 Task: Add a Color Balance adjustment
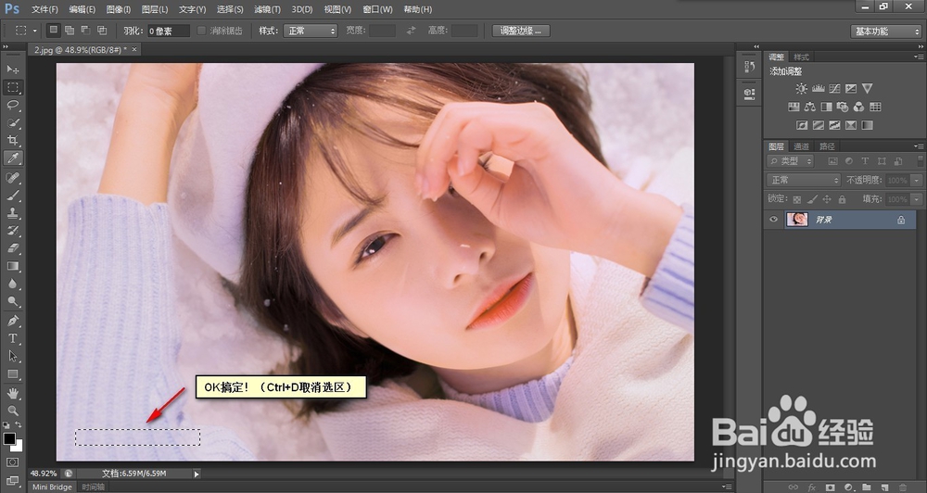[810, 107]
